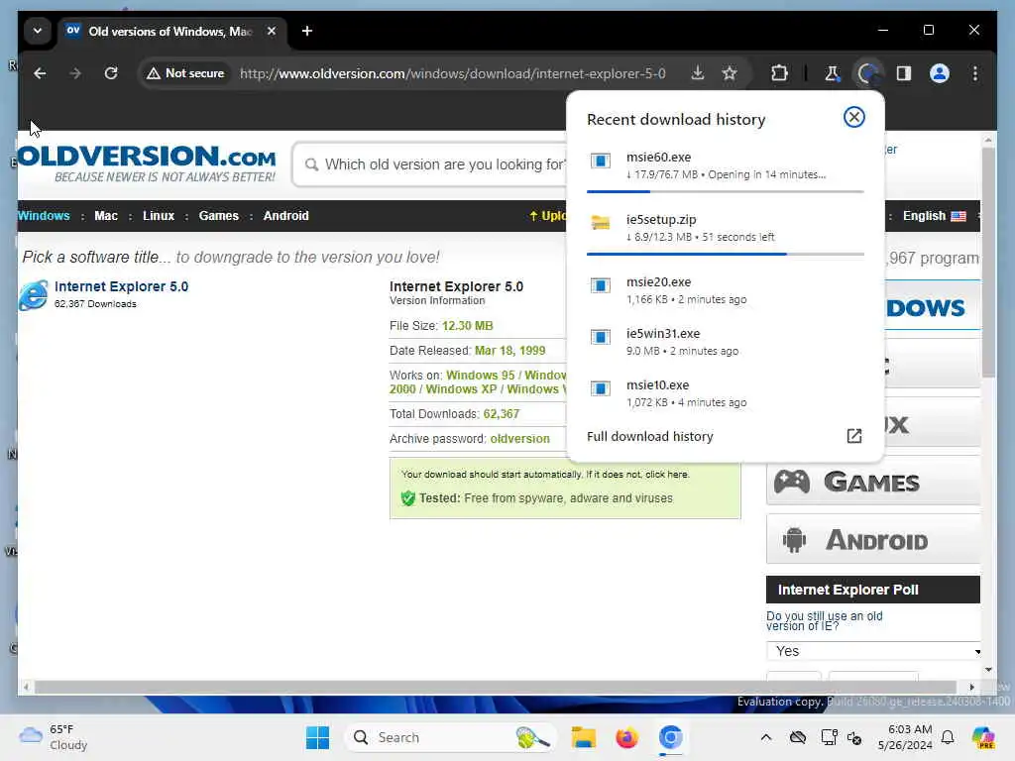Click the taskbar Search box
Viewport: 1015px width, 761px height.
450,737
